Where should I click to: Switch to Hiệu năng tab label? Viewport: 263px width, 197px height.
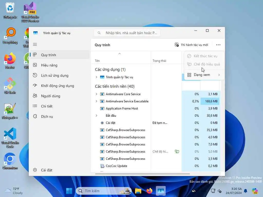[49, 65]
